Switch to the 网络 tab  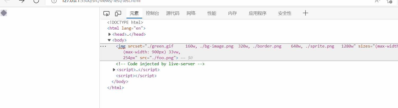pyautogui.click(x=191, y=13)
